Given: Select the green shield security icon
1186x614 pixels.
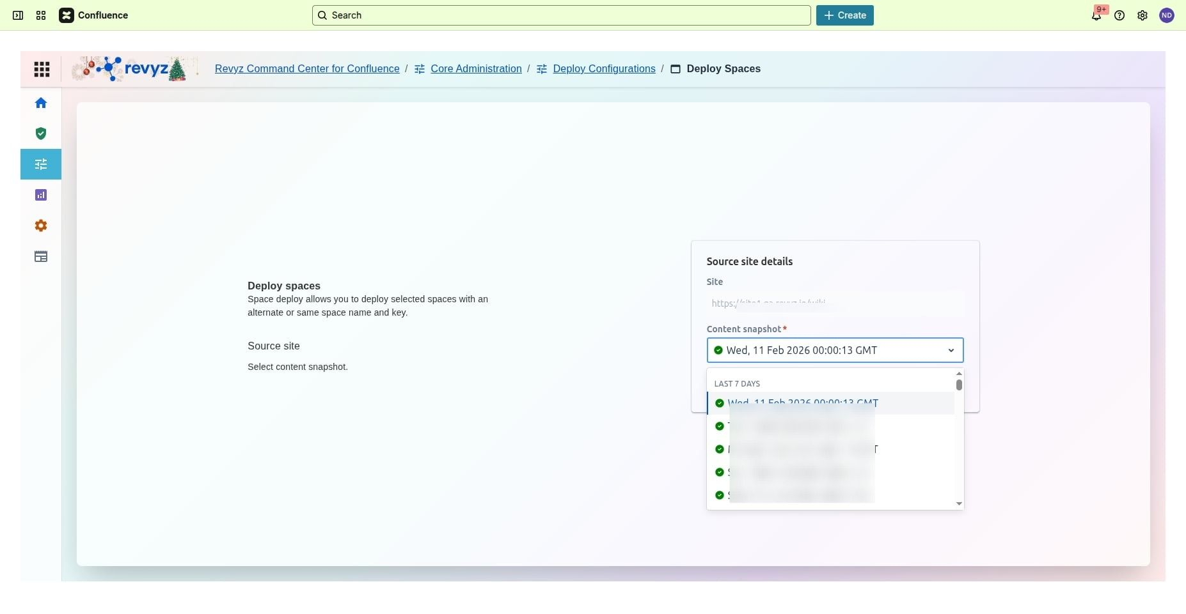Looking at the screenshot, I should point(41,134).
